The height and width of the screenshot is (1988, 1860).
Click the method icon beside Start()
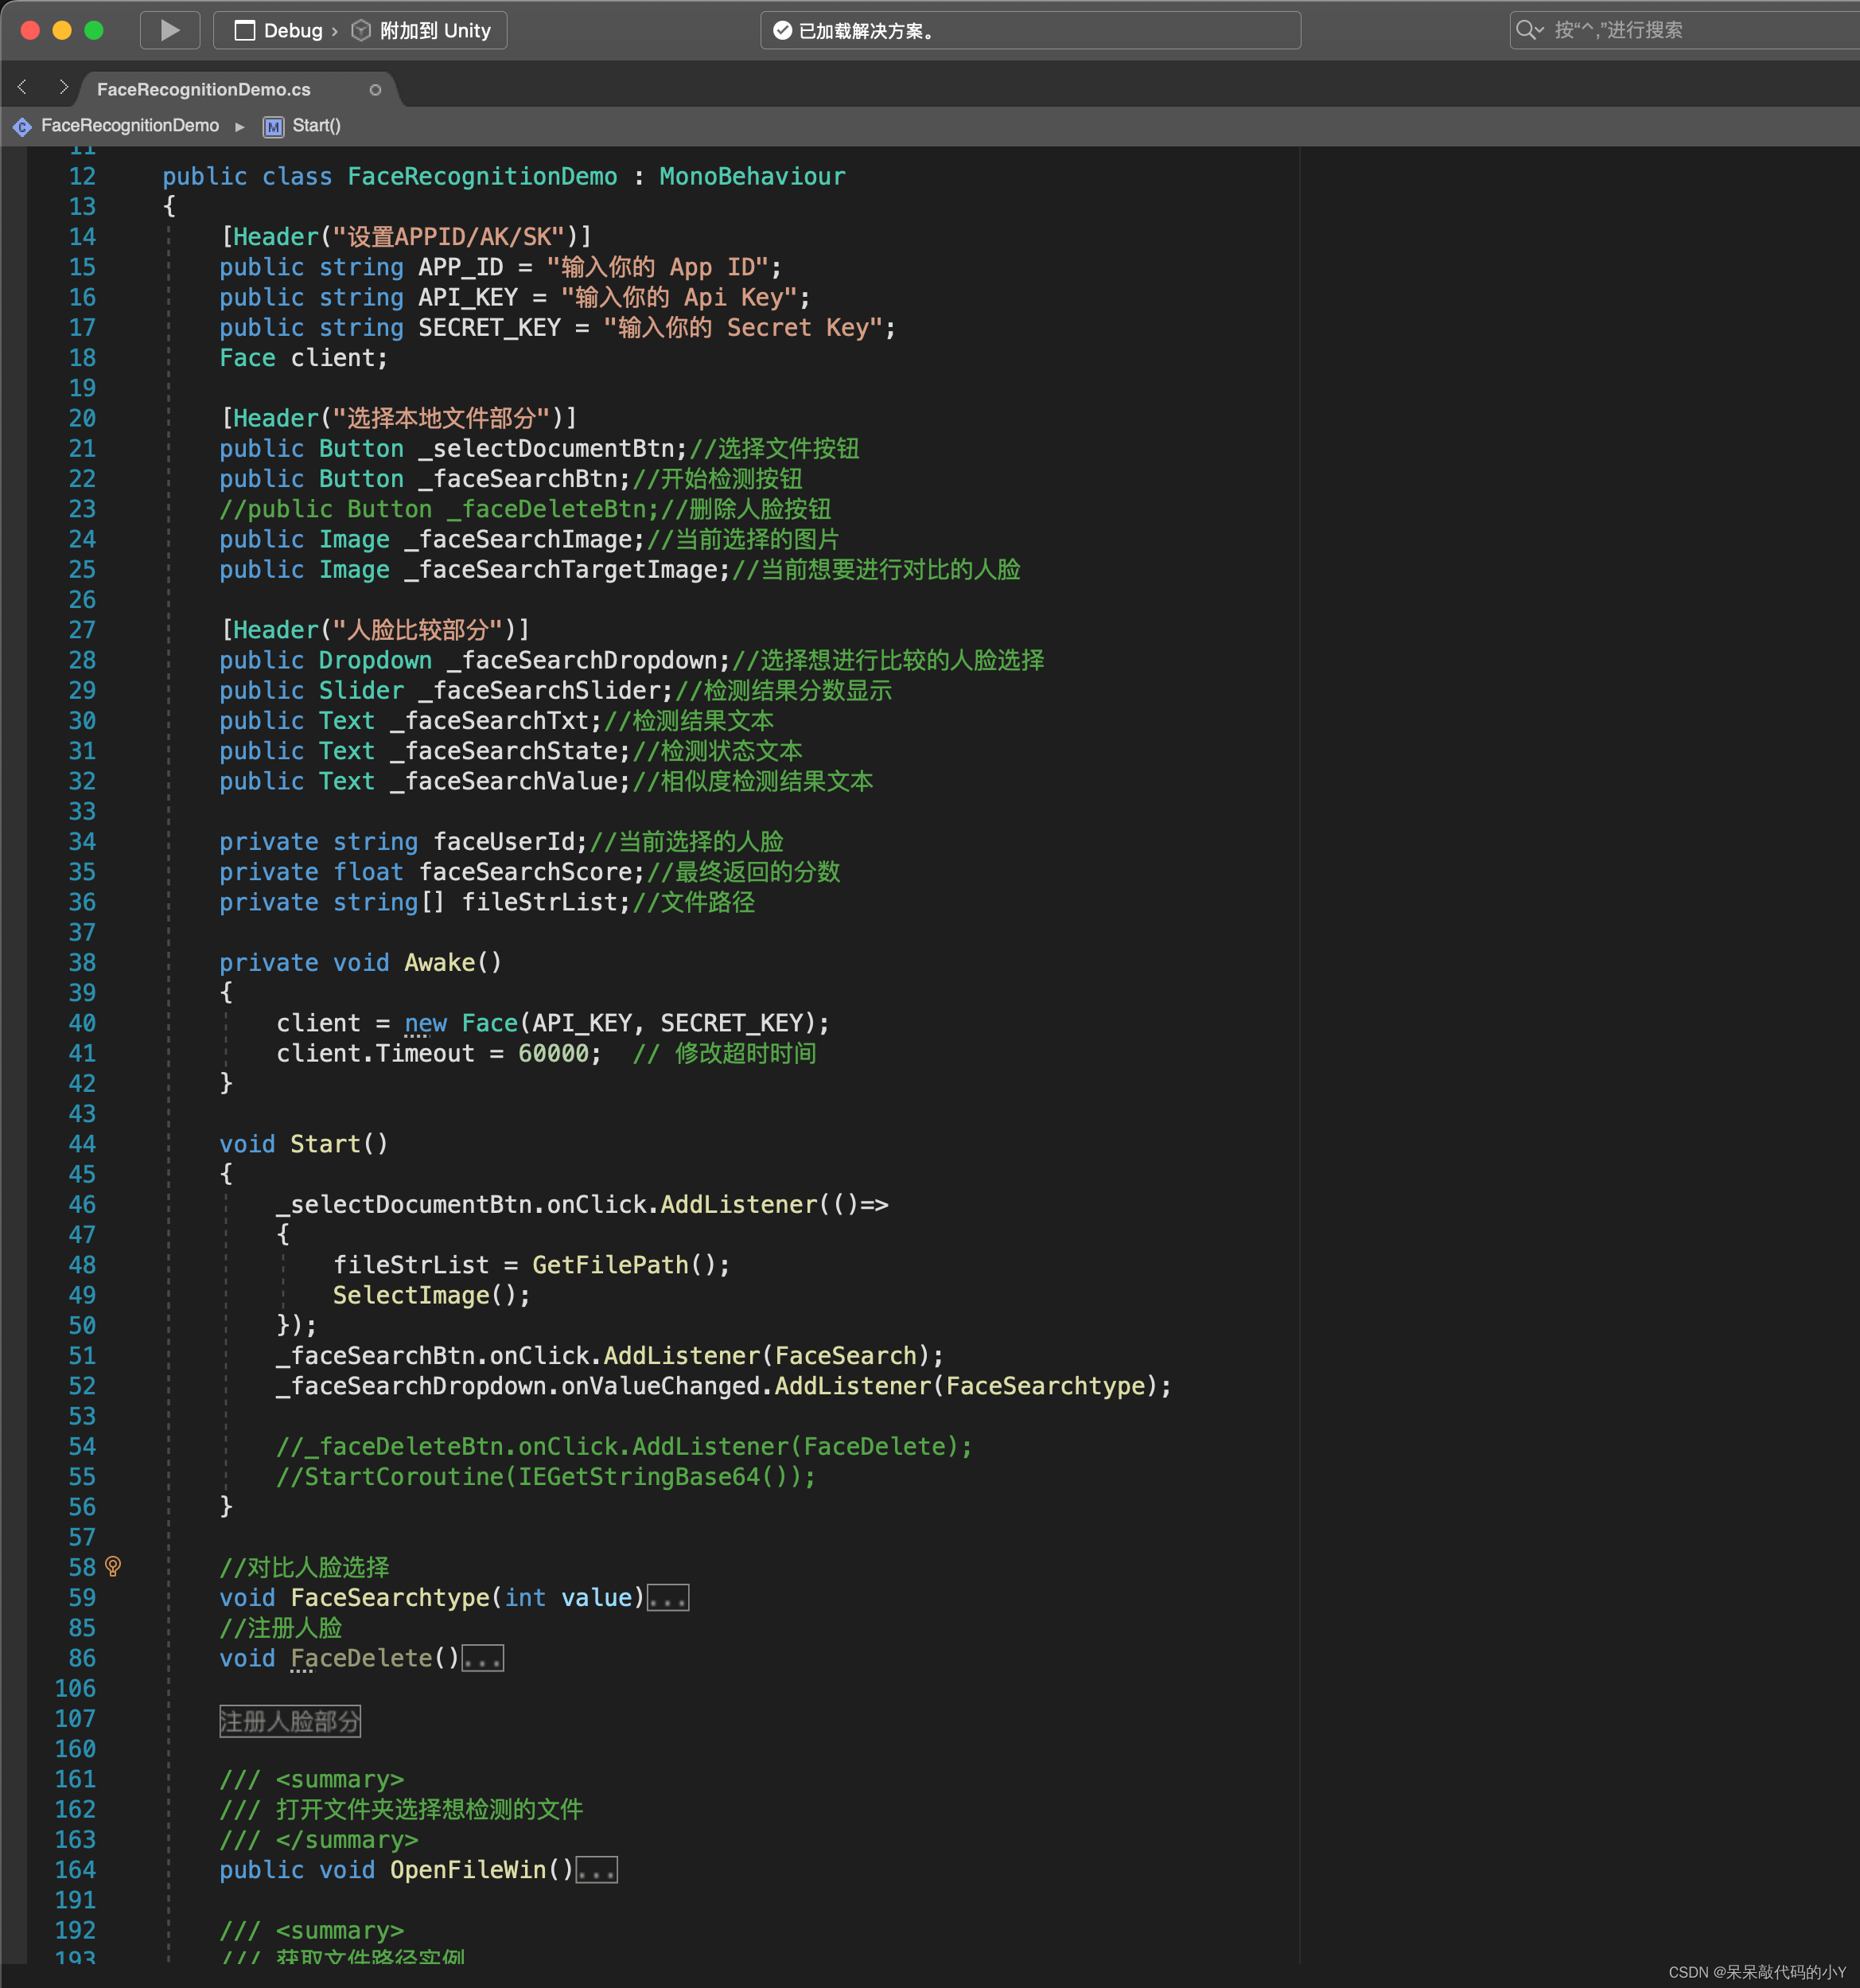point(273,126)
